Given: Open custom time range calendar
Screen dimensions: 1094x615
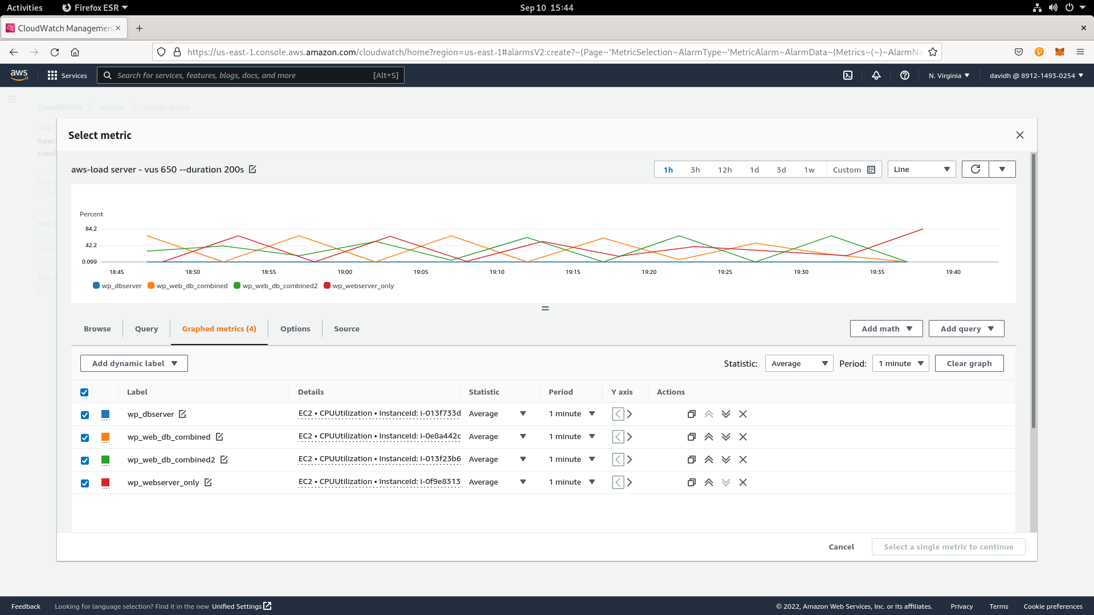Looking at the screenshot, I should pos(871,170).
